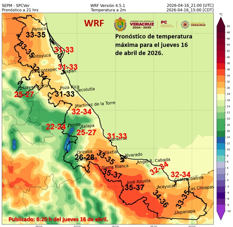Click the top arrow tip of the color bar
Screen dimensions: 233x227
[221, 19]
